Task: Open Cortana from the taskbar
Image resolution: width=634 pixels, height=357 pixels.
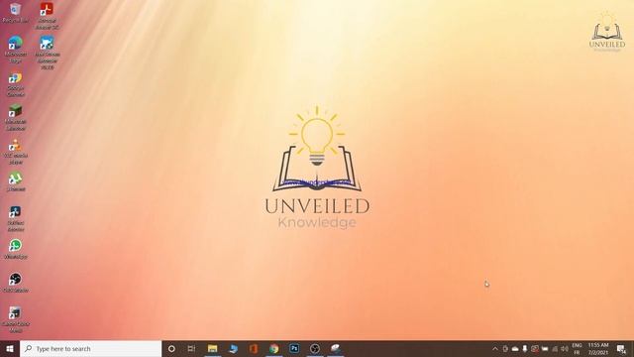Action: 171,348
